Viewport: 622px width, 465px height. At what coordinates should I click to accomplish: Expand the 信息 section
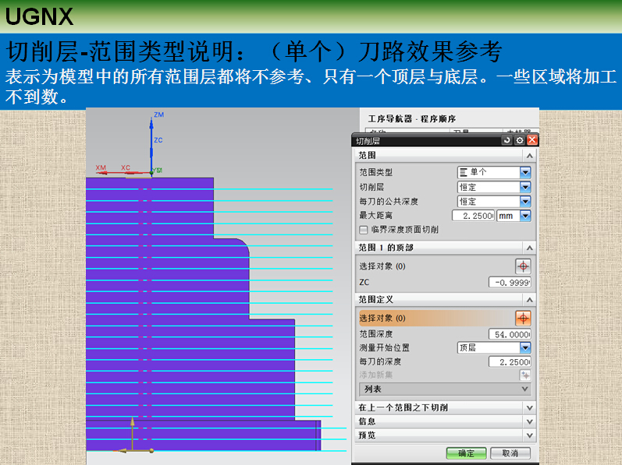click(x=445, y=421)
